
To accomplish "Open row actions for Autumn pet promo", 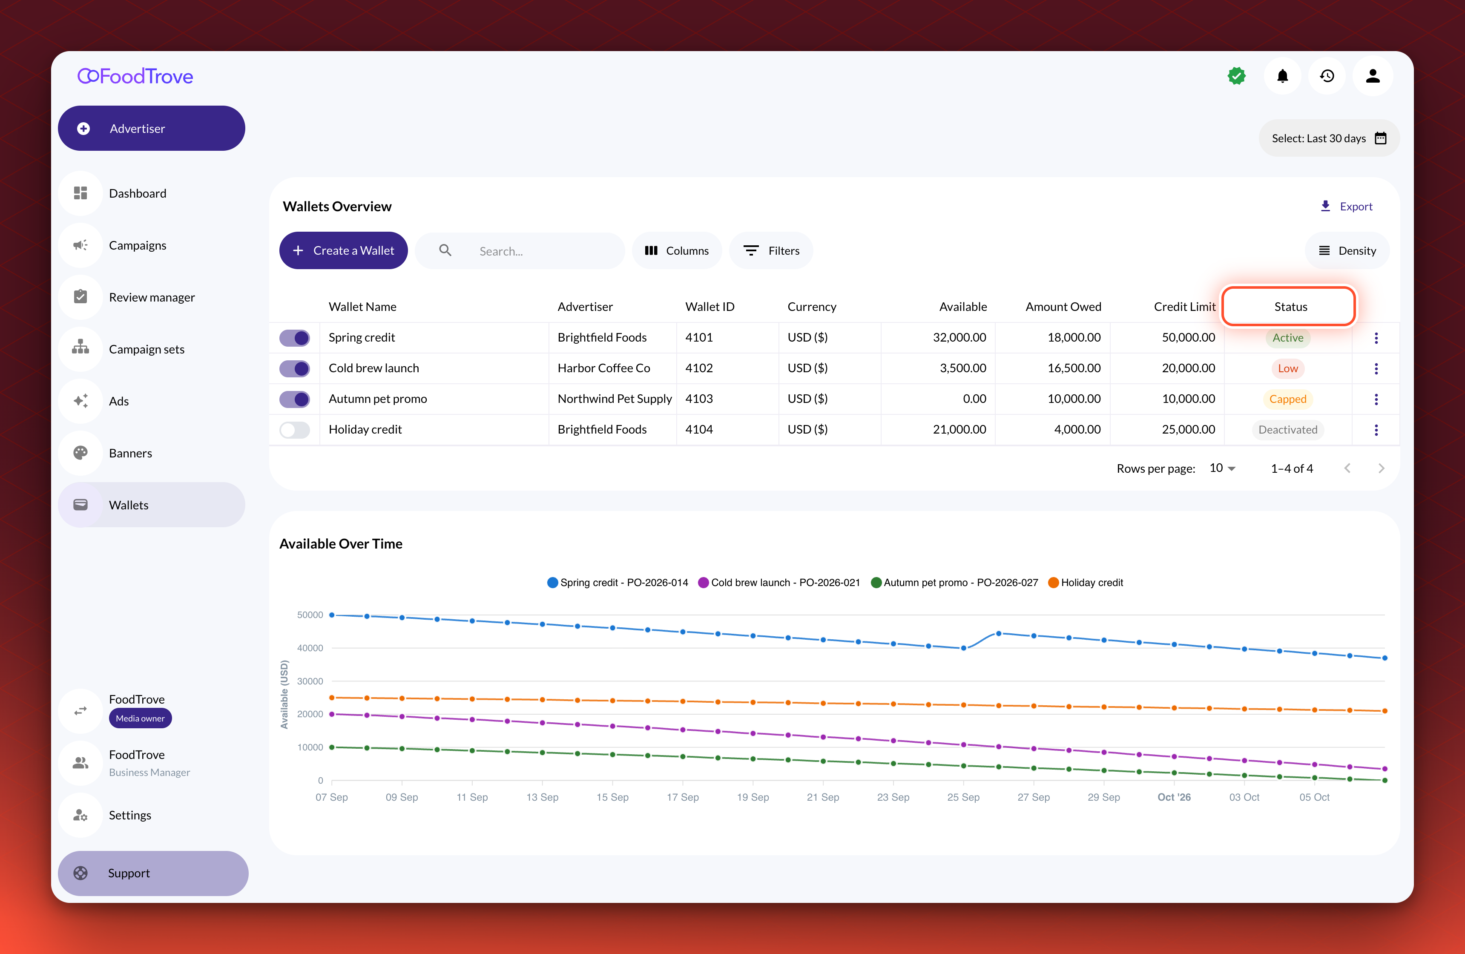I will [x=1376, y=399].
